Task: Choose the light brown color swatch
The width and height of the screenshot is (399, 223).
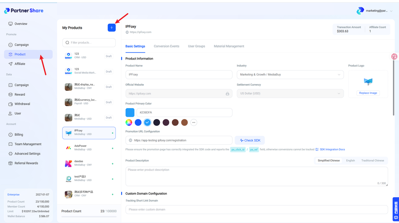Action: point(184,122)
